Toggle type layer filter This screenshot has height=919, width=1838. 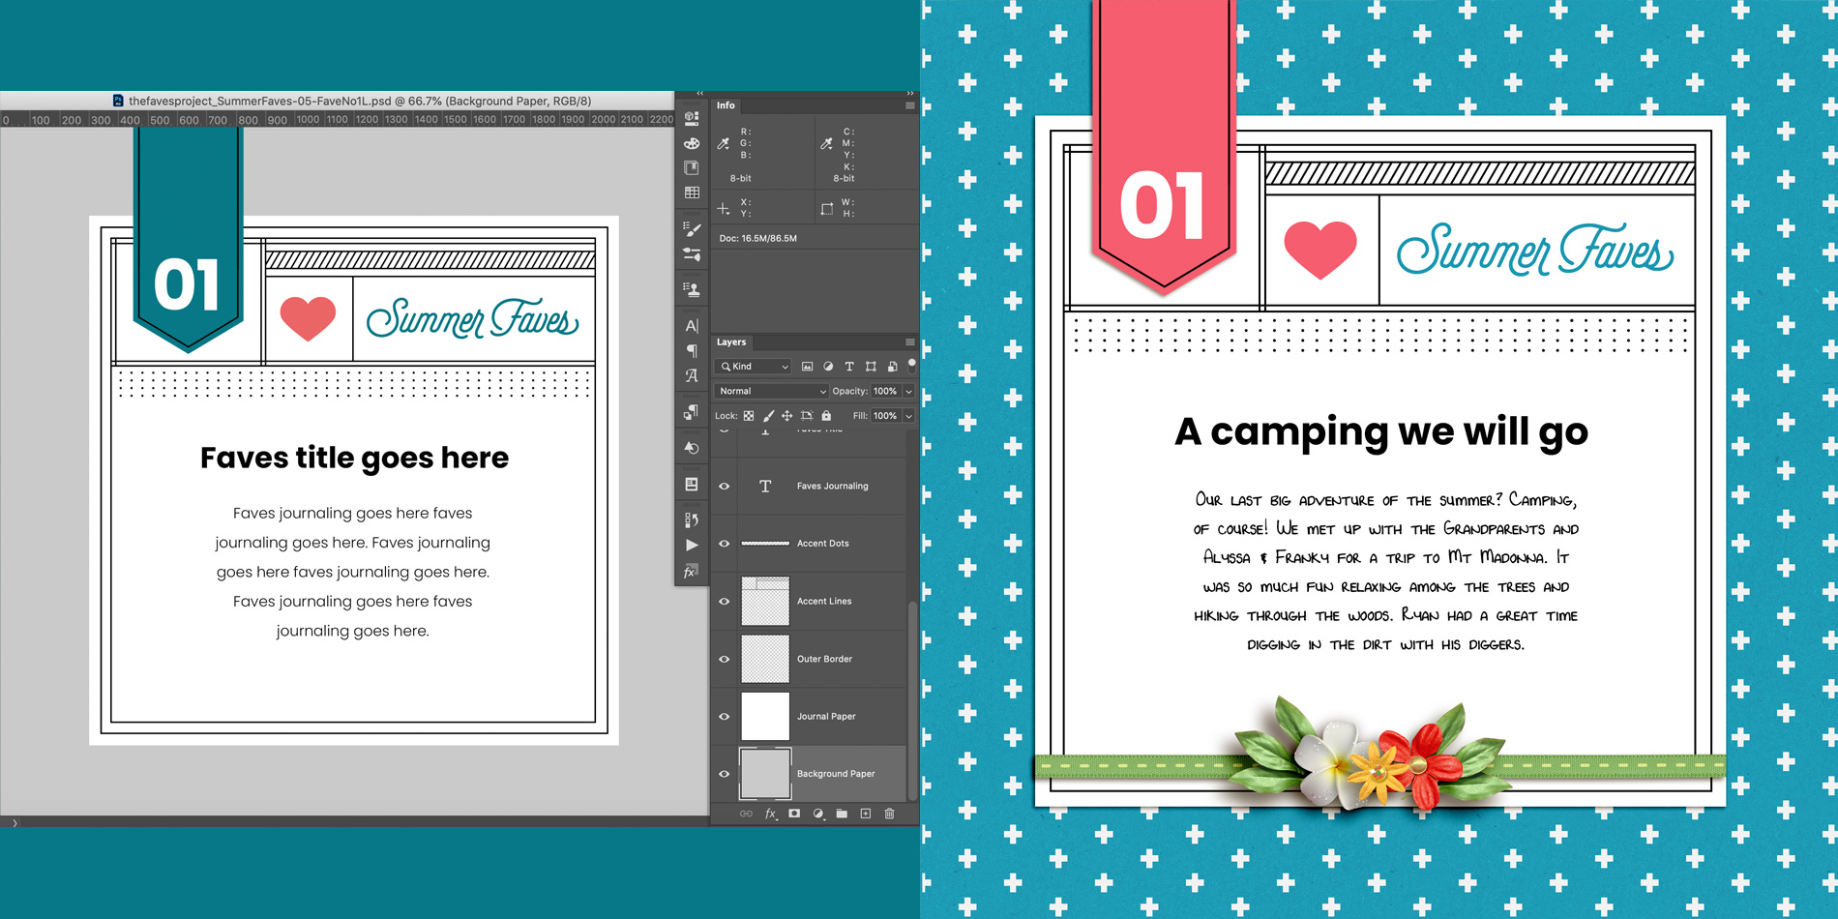[x=849, y=367]
